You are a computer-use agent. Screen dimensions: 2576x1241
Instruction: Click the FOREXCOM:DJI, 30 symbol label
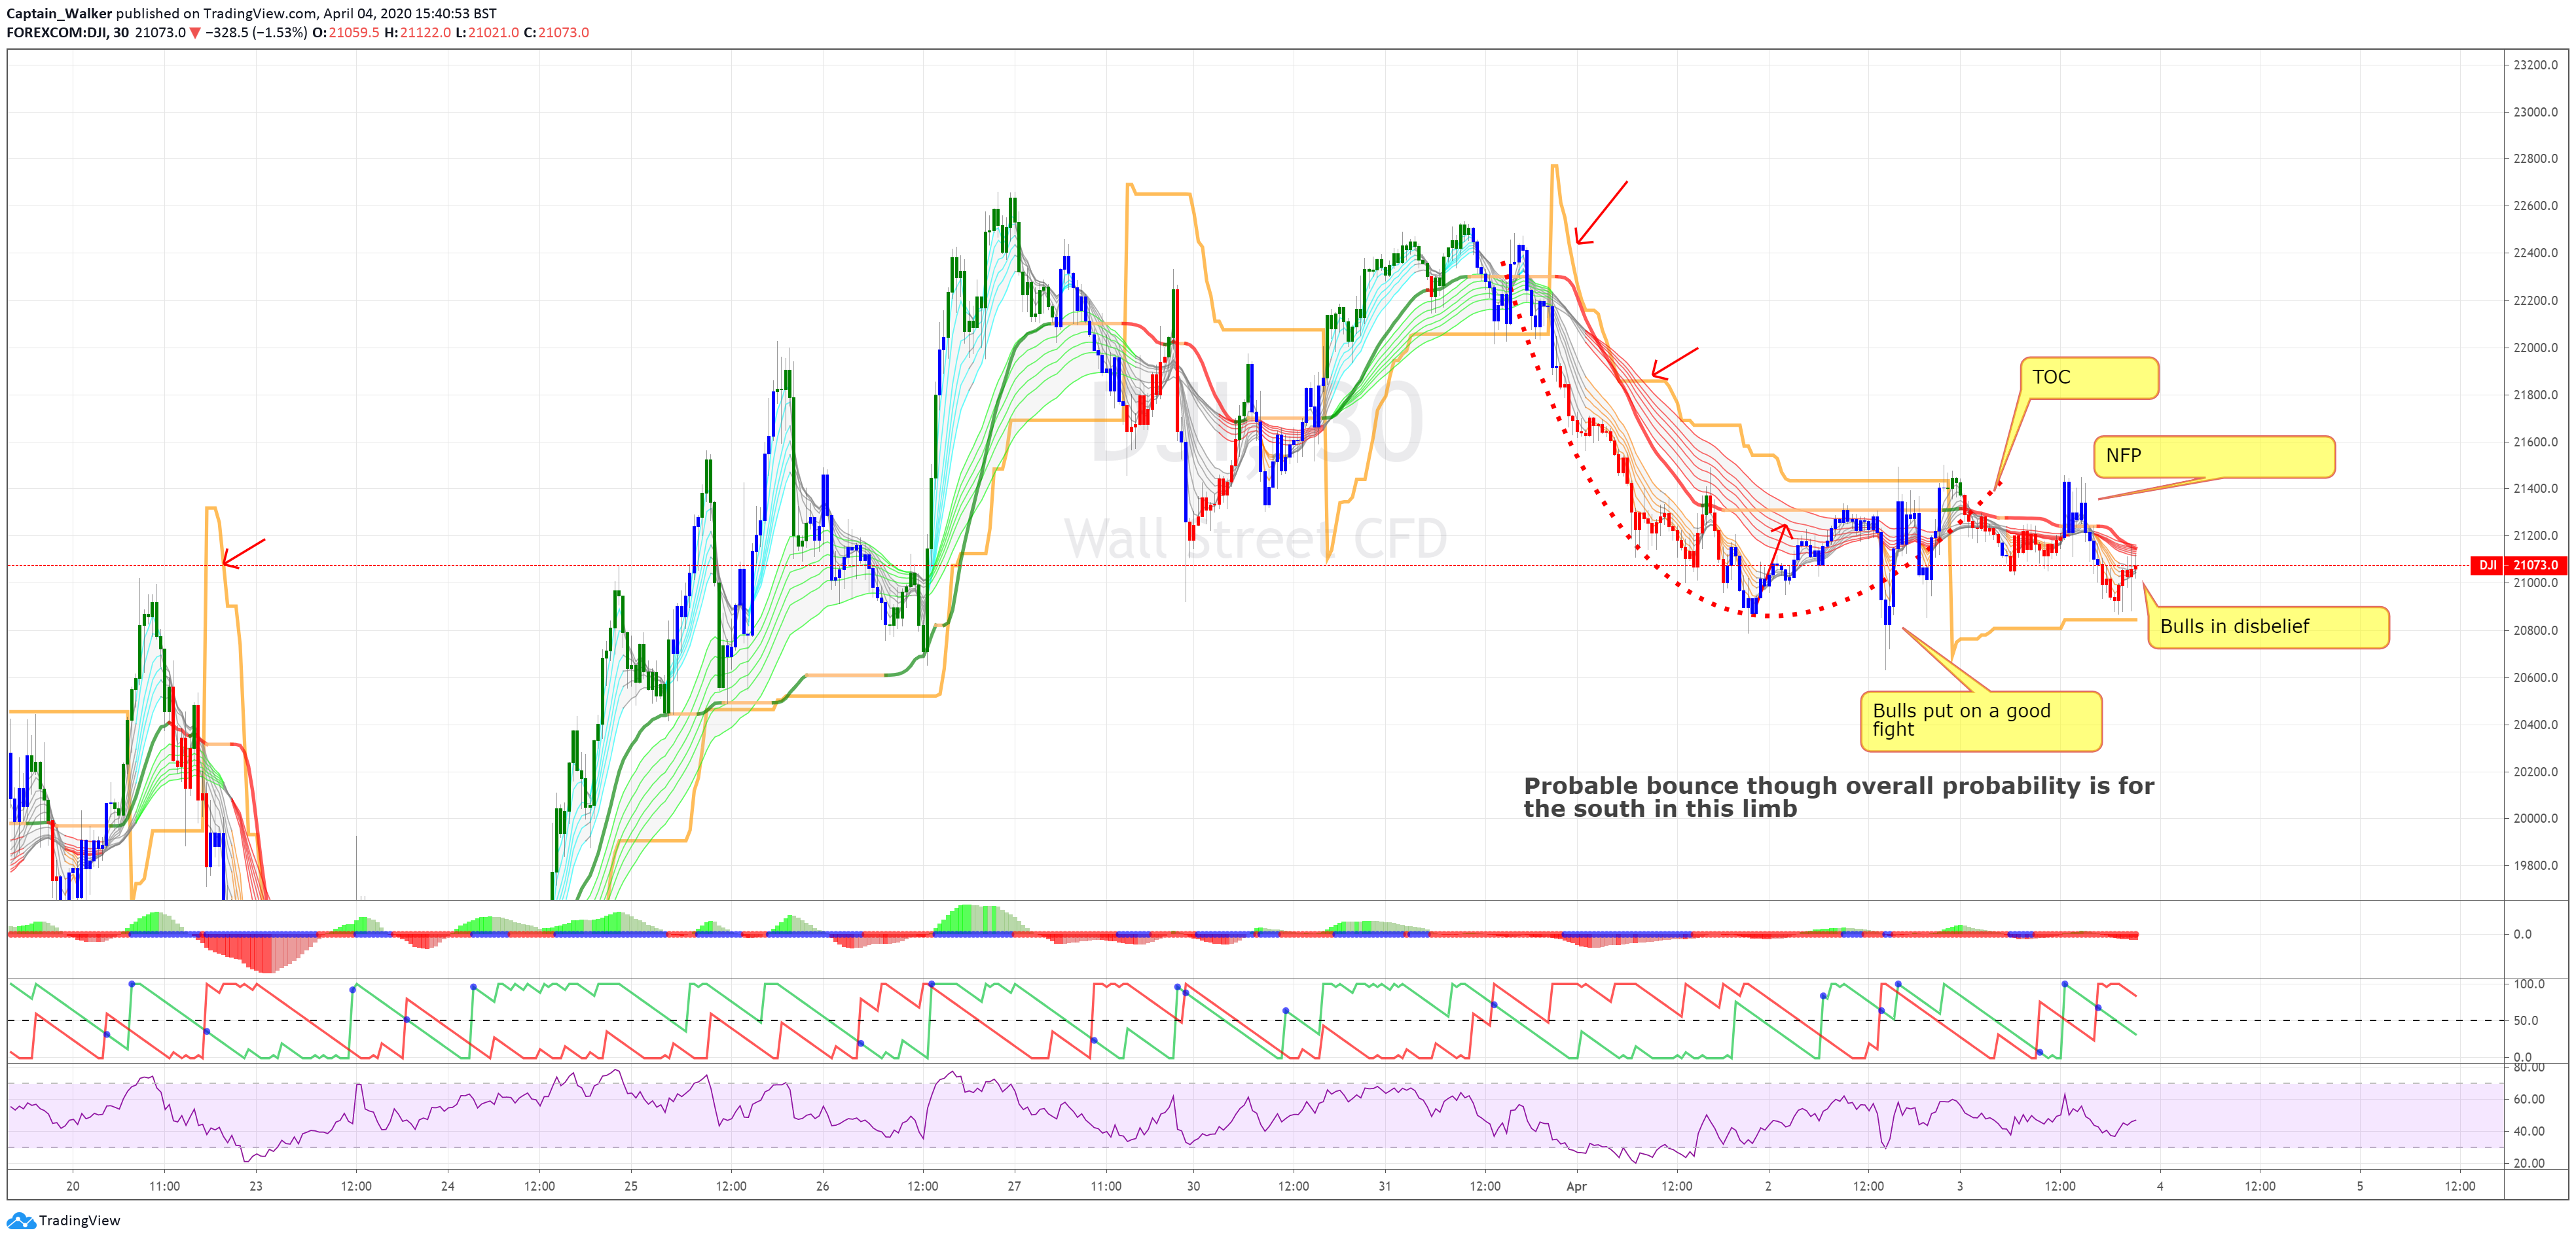point(68,32)
